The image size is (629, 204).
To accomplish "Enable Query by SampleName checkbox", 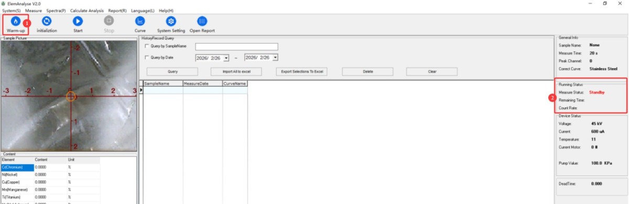I will 147,46.
